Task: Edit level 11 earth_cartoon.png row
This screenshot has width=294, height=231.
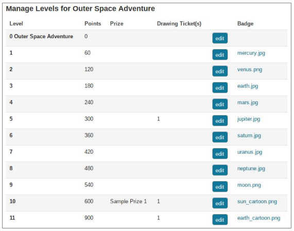Action: coord(220,220)
